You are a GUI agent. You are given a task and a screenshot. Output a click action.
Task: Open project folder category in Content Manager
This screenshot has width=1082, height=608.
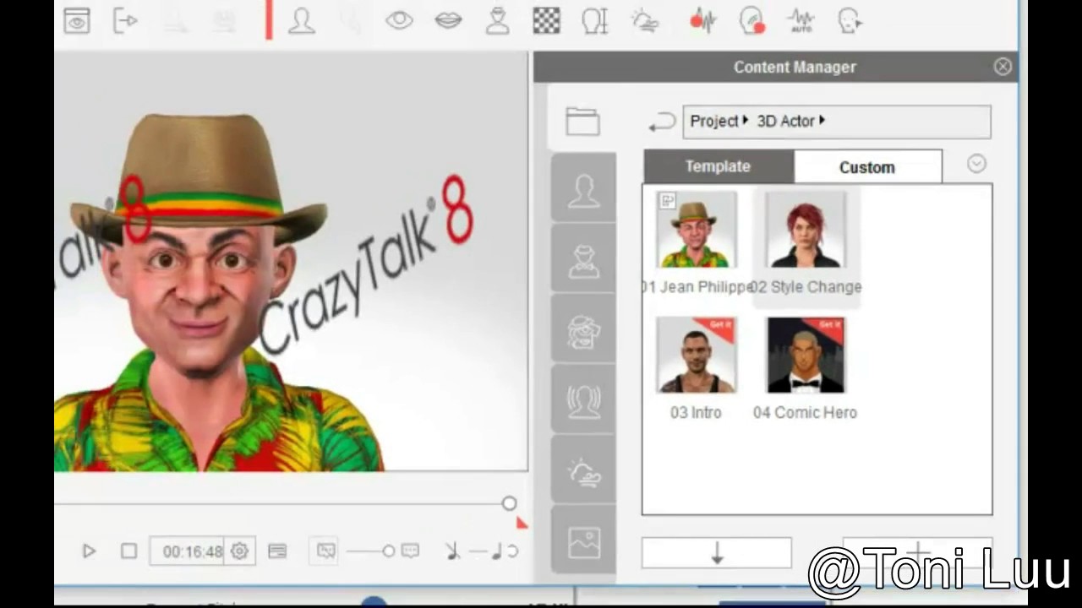[582, 121]
